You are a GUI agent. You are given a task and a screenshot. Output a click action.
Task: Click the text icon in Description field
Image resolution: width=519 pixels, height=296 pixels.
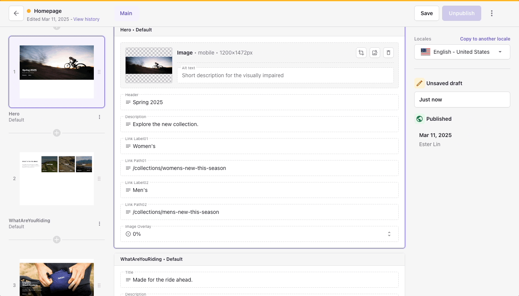(x=128, y=124)
